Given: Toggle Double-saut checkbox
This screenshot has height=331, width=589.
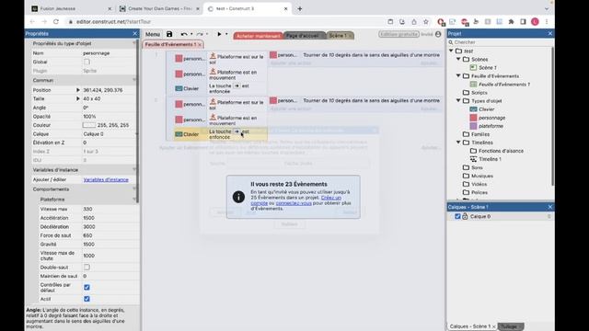Looking at the screenshot, I should (x=87, y=268).
